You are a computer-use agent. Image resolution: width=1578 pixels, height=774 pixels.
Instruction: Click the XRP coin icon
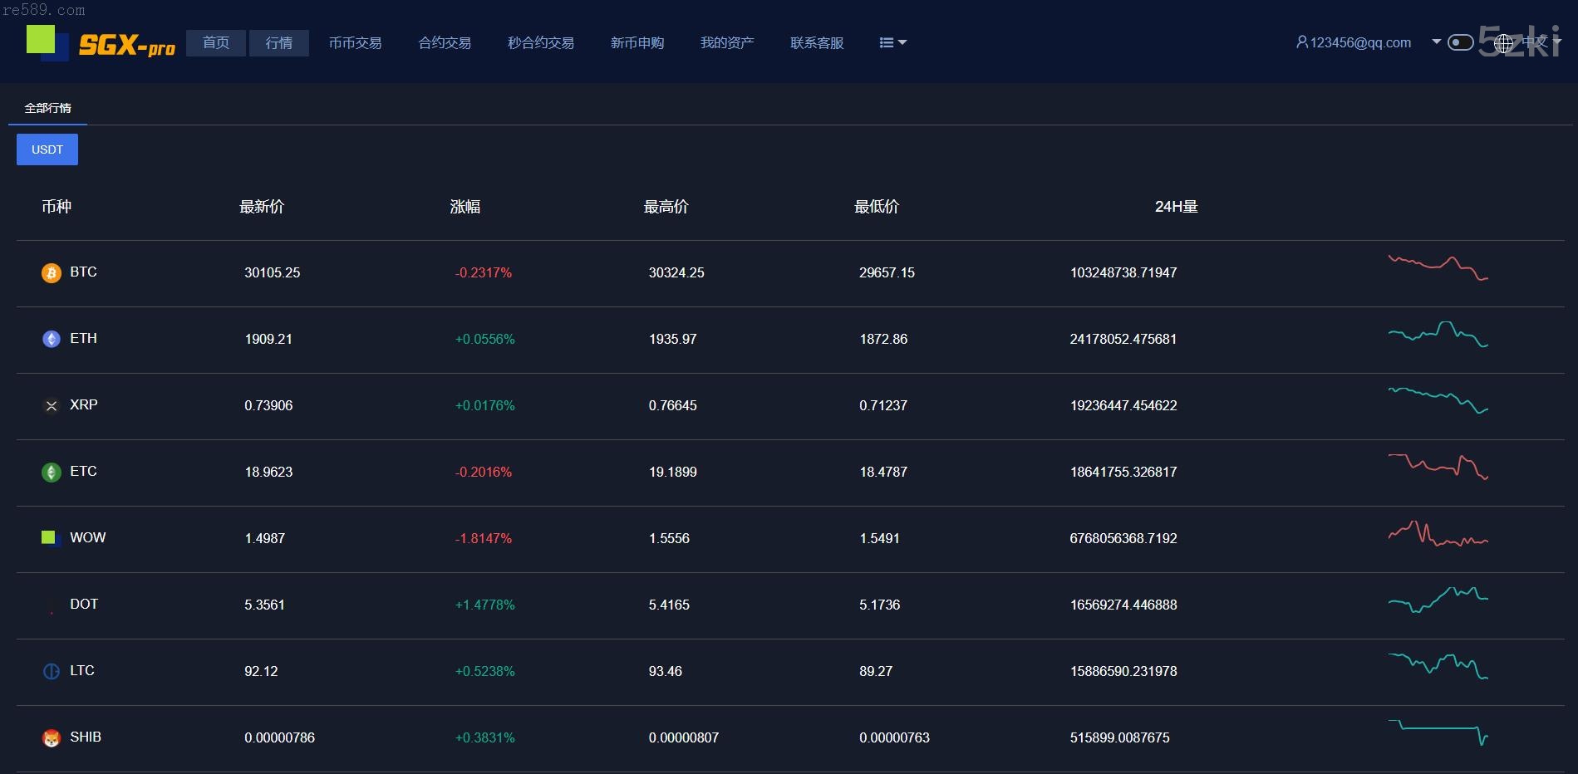[x=52, y=406]
